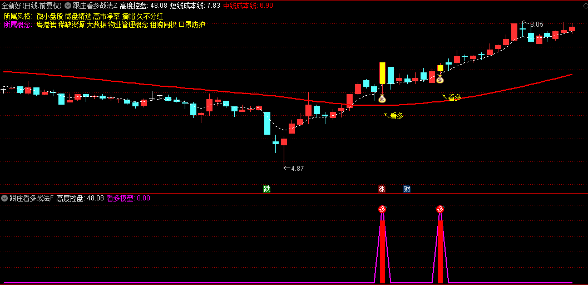This screenshot has width=588, height=285.
Task: Click 高度控盘: 48.08 in the main chart header
Action: coord(144,6)
